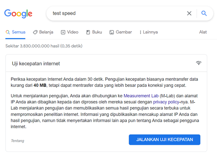
Task: Open the Alat tools option
Action: click(203, 32)
